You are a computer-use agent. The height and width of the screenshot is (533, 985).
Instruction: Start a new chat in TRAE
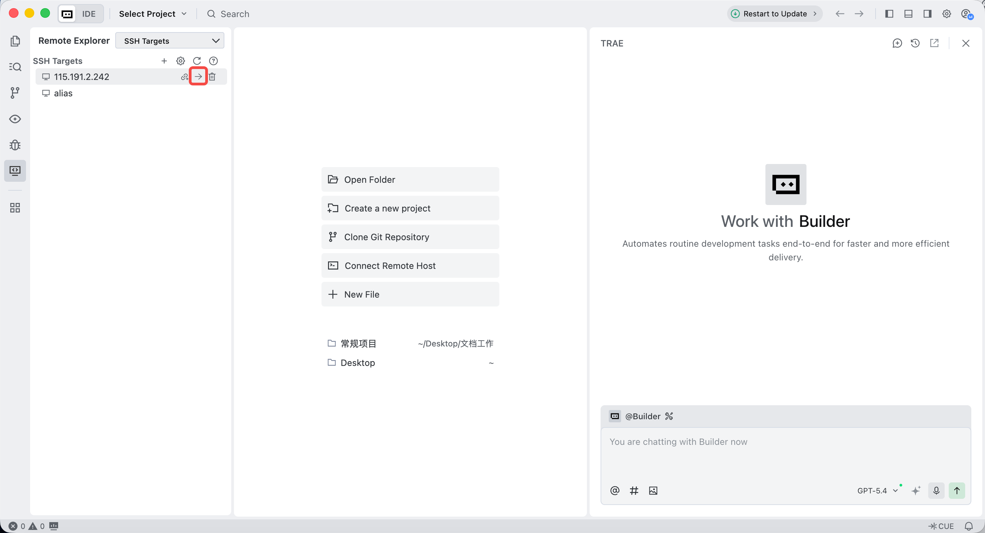point(897,43)
